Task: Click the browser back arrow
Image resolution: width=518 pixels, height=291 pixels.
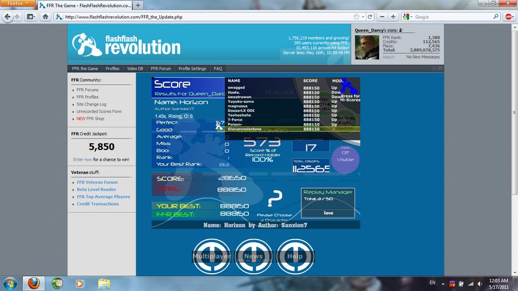Action: click(7, 17)
